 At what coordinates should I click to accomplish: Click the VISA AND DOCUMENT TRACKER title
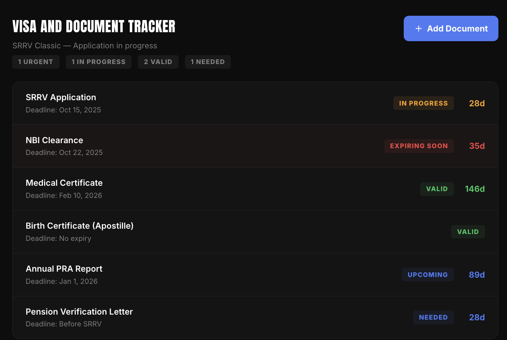94,26
